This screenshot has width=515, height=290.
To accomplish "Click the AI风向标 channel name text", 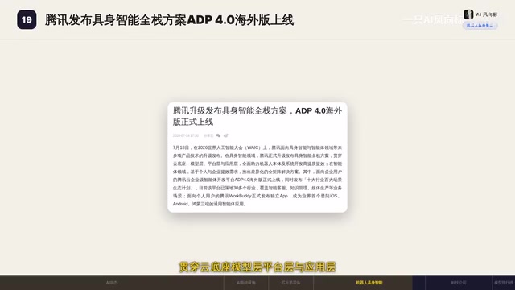I will pyautogui.click(x=486, y=14).
